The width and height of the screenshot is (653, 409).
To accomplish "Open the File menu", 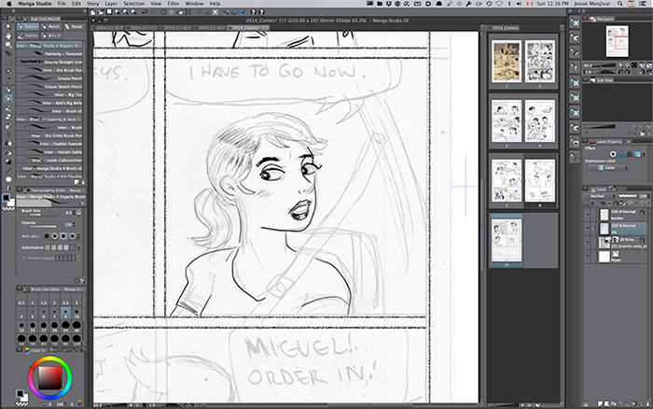I will pos(62,4).
